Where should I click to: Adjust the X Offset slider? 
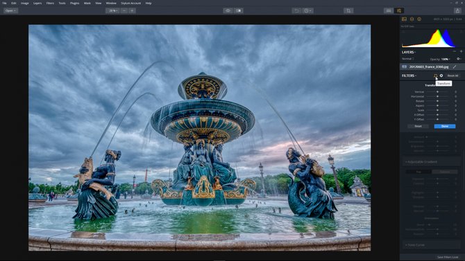(437, 115)
